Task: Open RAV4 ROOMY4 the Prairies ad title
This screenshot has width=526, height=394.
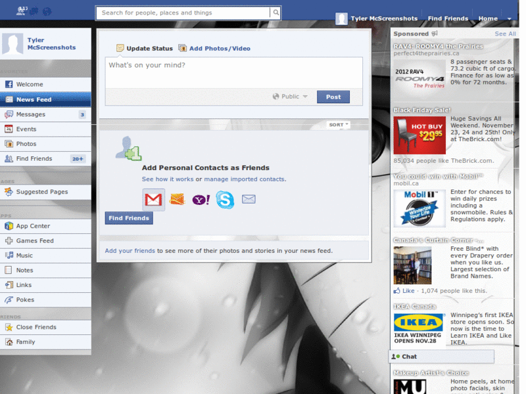Action: pyautogui.click(x=438, y=46)
